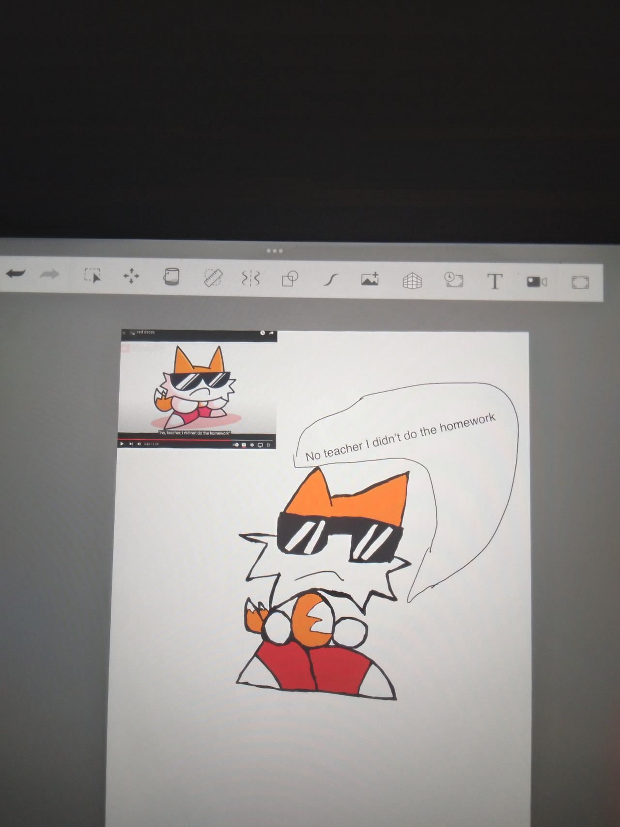Tap the "red shoes" title in the reference screenshot

[146, 332]
